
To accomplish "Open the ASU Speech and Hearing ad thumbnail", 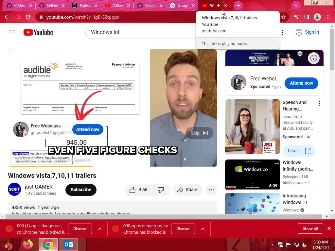I will point(253,127).
